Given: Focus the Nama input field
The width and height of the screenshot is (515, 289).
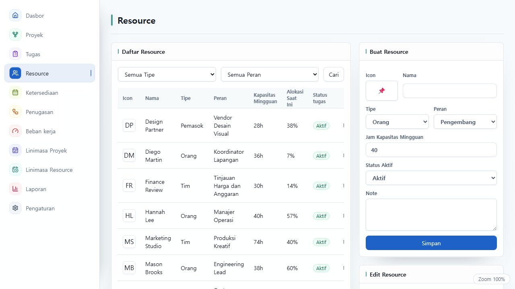Looking at the screenshot, I should click(450, 91).
